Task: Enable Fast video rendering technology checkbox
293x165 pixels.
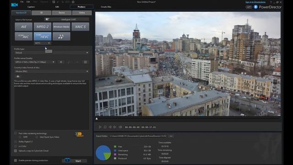Action: [x=16, y=133]
